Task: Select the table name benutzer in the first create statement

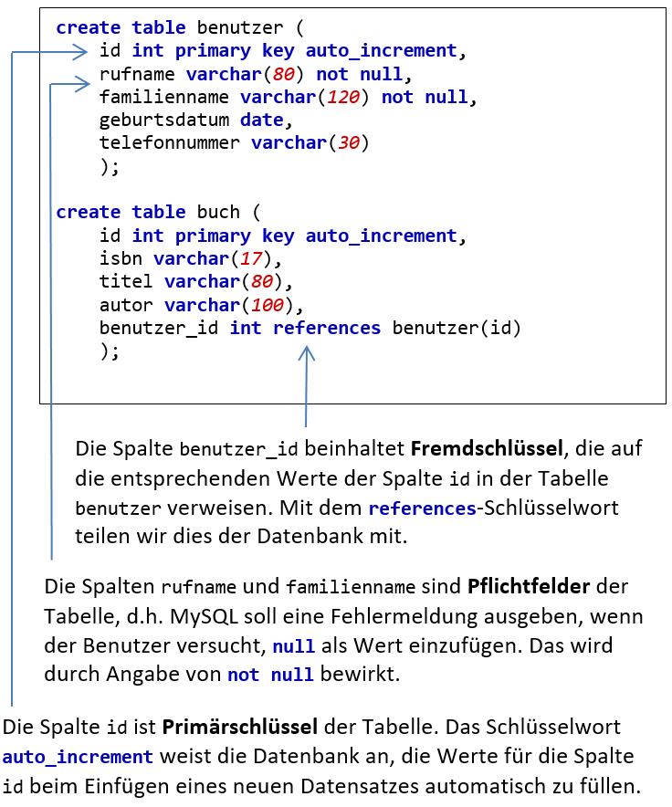Action: [235, 27]
